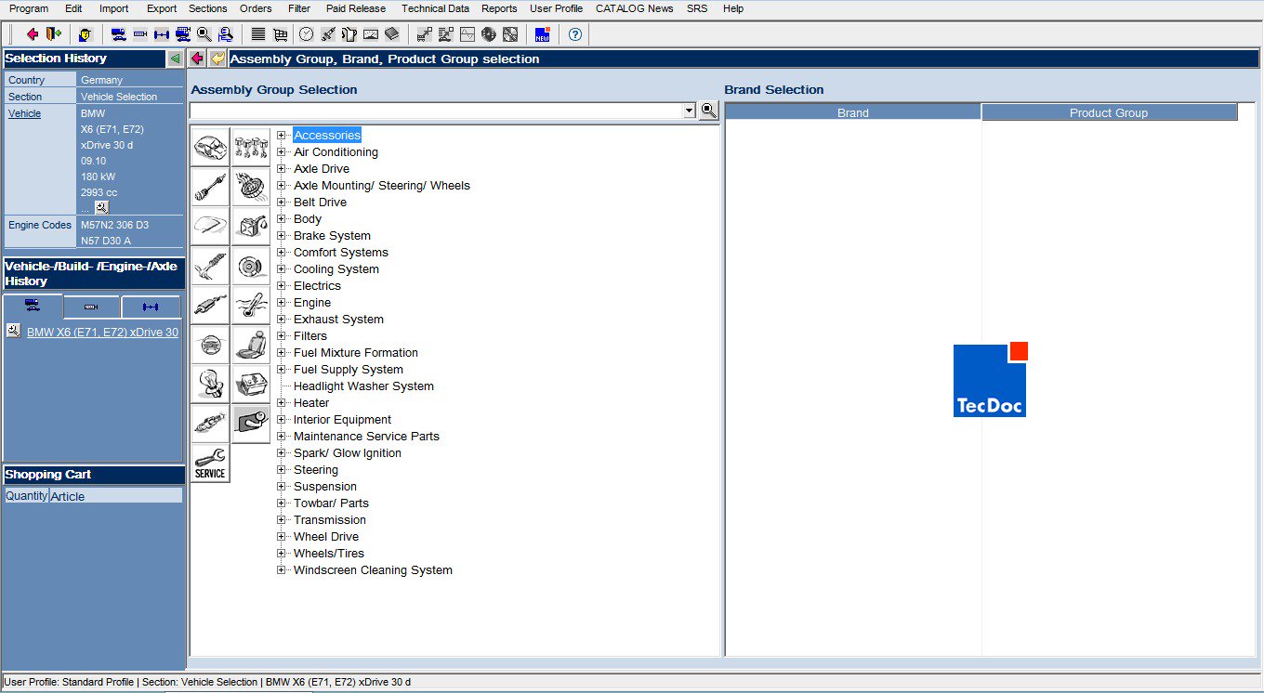Click the brake disc assembly group icon
1264x693 pixels.
click(251, 266)
